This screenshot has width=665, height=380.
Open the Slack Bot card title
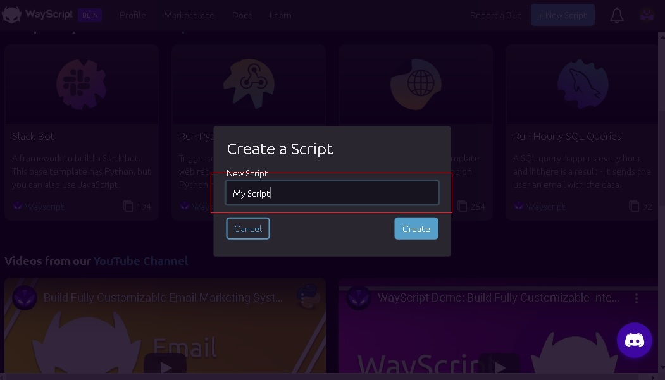[33, 137]
